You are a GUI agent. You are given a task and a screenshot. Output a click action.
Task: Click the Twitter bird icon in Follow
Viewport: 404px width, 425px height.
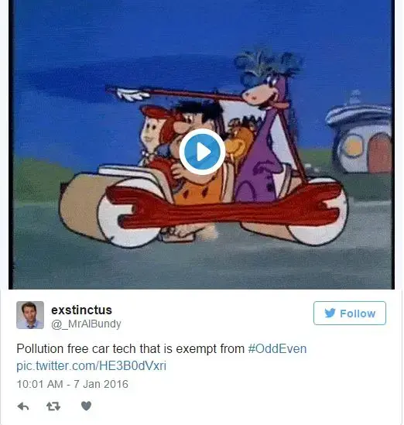(x=330, y=313)
